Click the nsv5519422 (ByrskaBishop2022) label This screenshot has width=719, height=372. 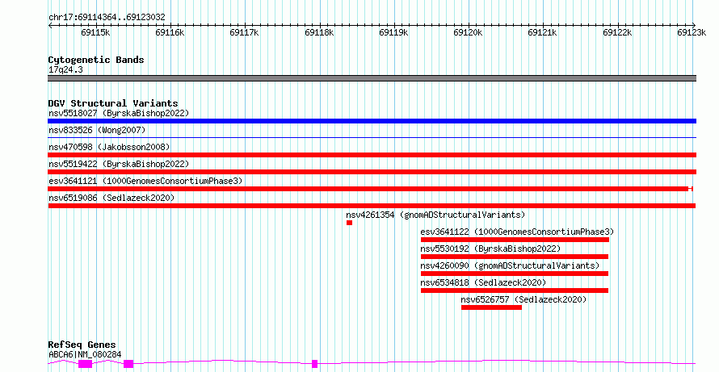tap(119, 164)
